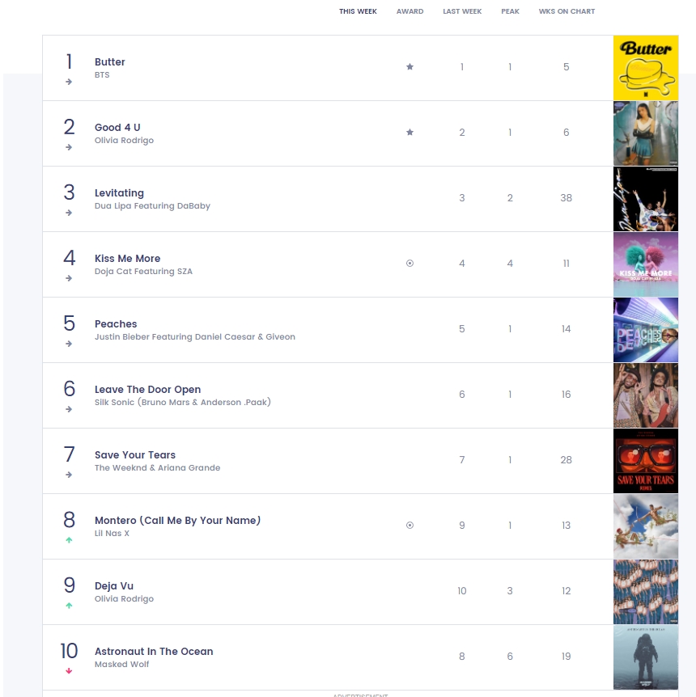696x697 pixels.
Task: Expand the Deja Vu chart row
Action: pos(328,592)
